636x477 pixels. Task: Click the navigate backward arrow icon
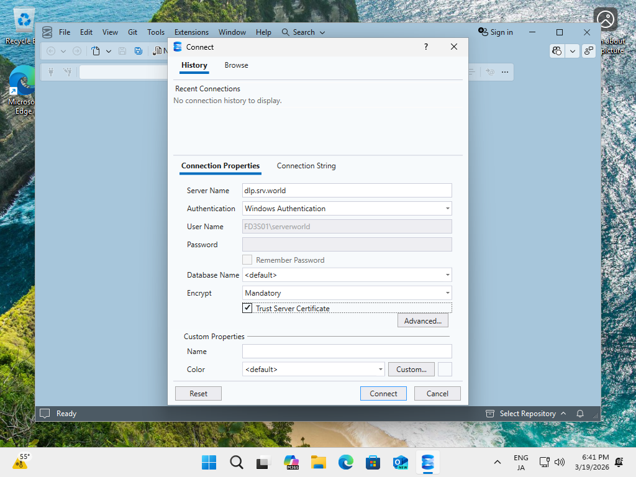click(x=51, y=51)
